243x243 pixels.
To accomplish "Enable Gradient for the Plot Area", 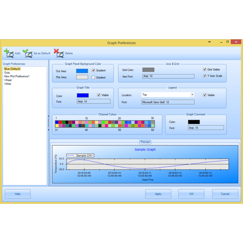I will [x=93, y=77].
